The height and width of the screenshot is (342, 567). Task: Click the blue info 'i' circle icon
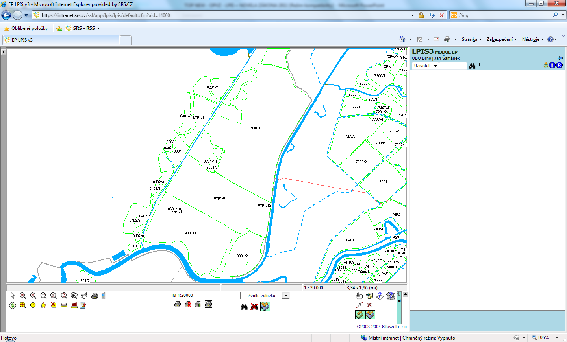552,65
